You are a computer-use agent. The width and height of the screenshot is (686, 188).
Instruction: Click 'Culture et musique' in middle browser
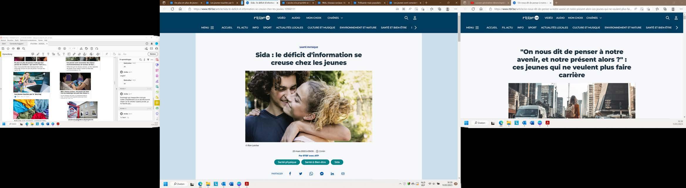tap(321, 28)
